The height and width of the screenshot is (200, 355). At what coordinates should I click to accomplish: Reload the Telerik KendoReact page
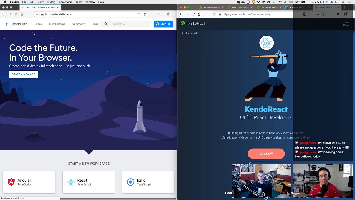click(x=193, y=14)
